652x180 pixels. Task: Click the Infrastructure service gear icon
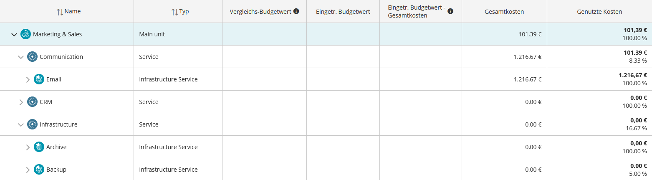(x=32, y=124)
